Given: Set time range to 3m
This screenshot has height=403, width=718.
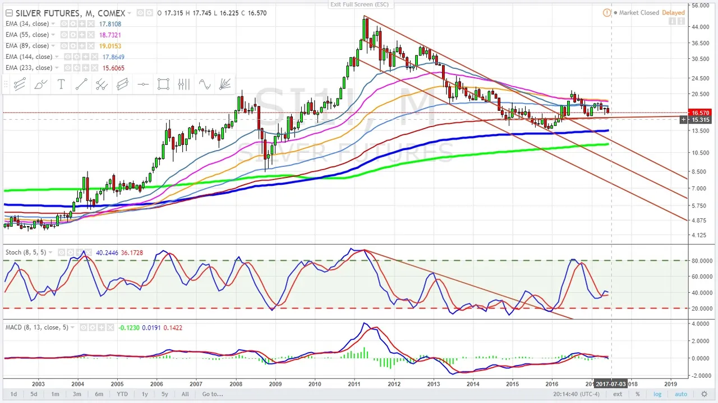Looking at the screenshot, I should pyautogui.click(x=77, y=394).
